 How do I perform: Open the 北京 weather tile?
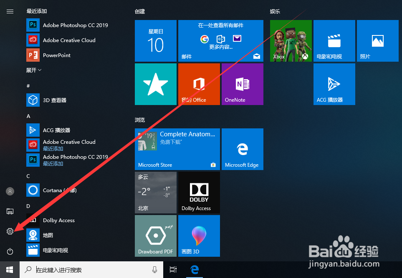[x=156, y=193]
